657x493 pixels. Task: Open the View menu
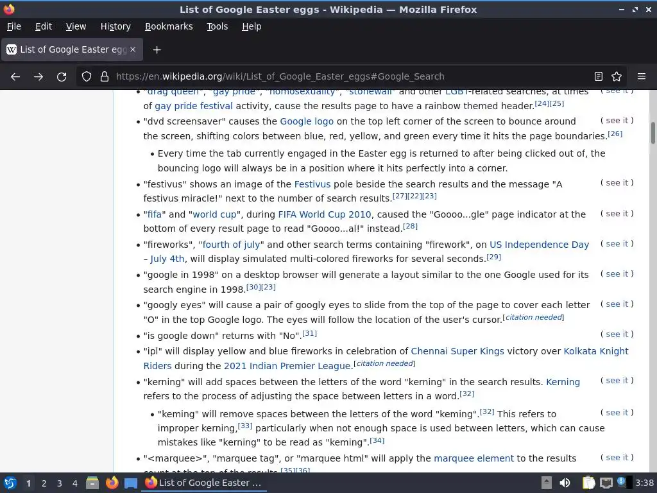click(x=76, y=26)
